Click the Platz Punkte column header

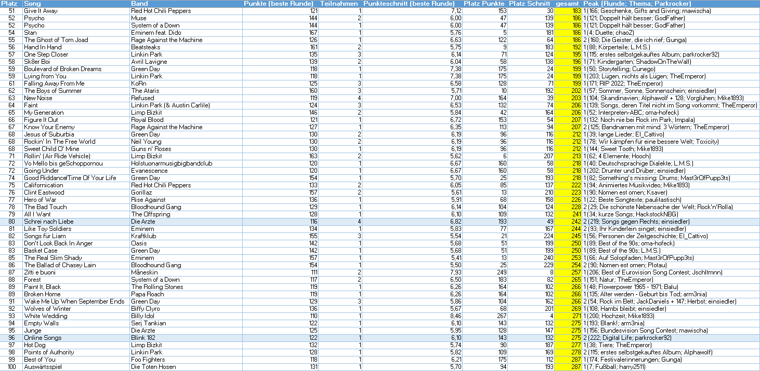[483, 4]
